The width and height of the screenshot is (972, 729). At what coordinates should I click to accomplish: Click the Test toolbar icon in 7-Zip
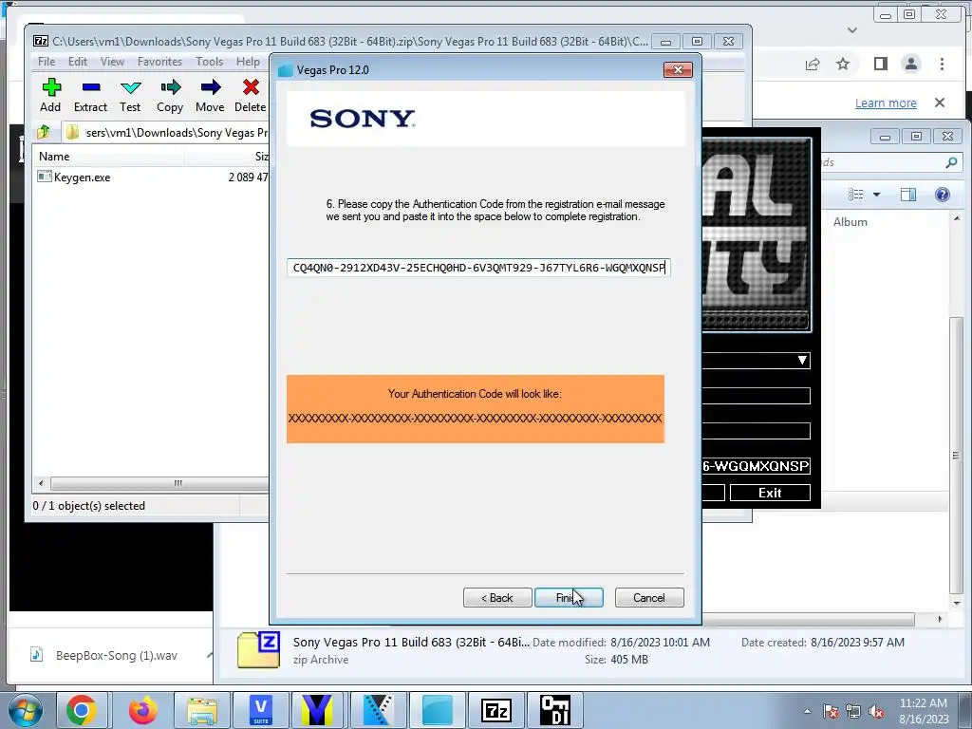pyautogui.click(x=130, y=95)
